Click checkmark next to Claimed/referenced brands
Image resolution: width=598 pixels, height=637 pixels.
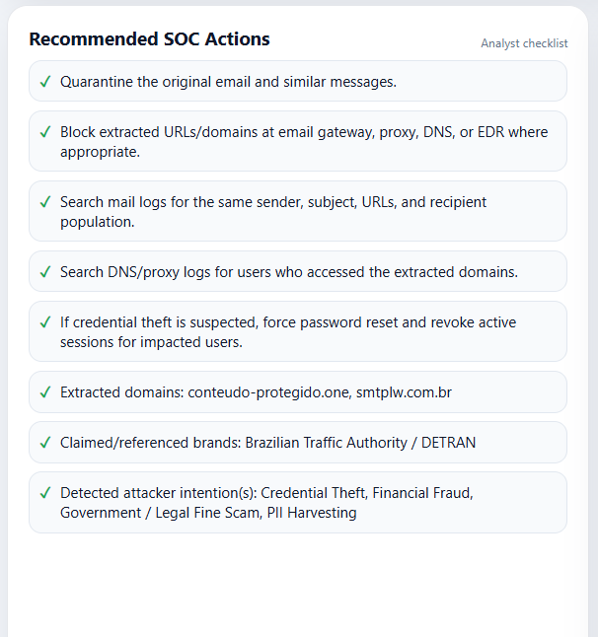45,443
